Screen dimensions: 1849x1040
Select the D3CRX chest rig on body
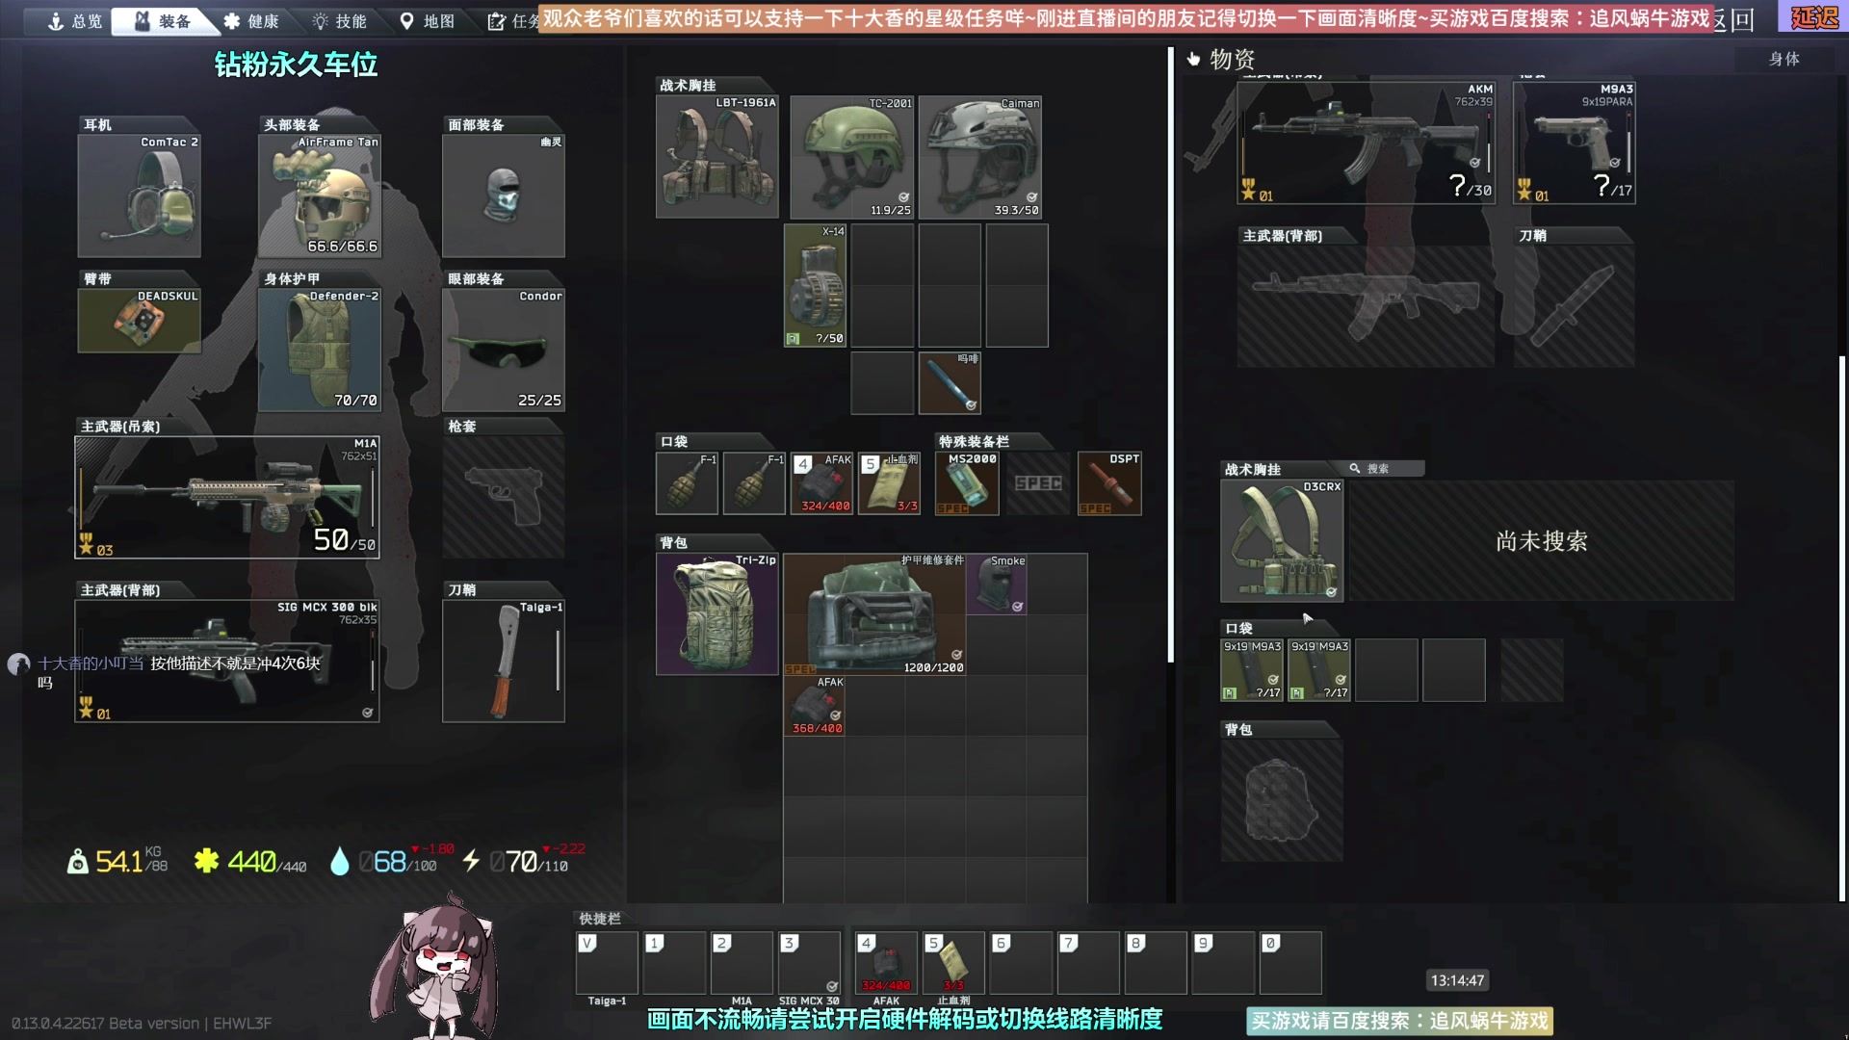pos(1282,540)
